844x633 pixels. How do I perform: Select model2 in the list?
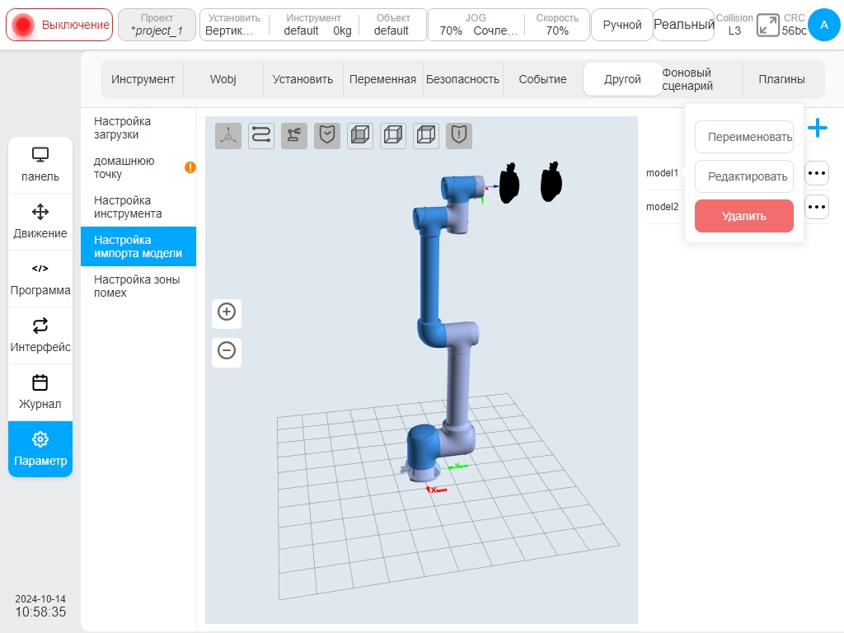click(x=662, y=207)
